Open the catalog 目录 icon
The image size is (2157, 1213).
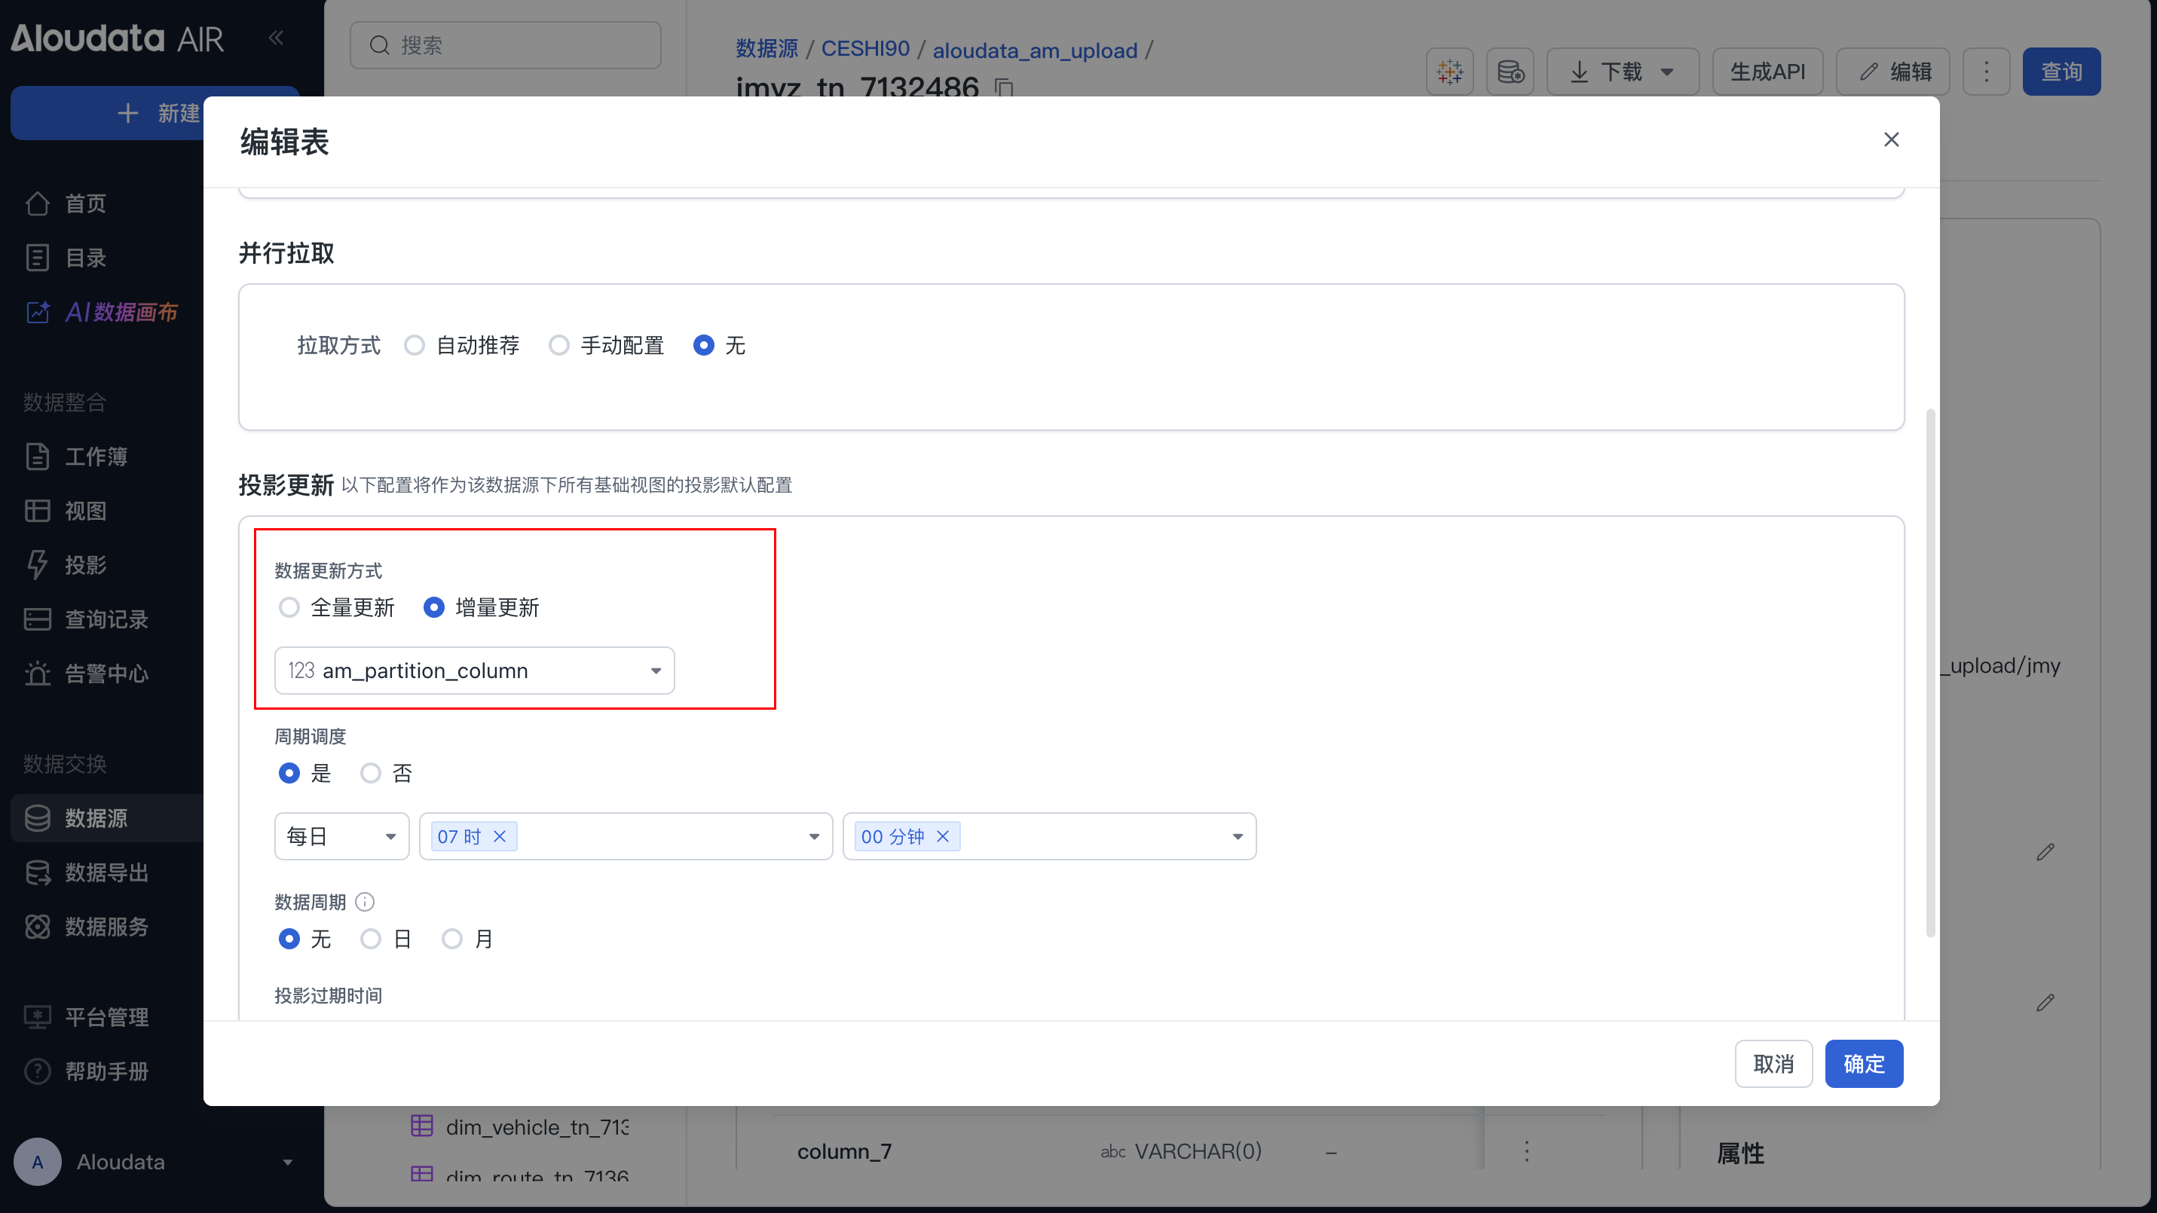coord(38,258)
